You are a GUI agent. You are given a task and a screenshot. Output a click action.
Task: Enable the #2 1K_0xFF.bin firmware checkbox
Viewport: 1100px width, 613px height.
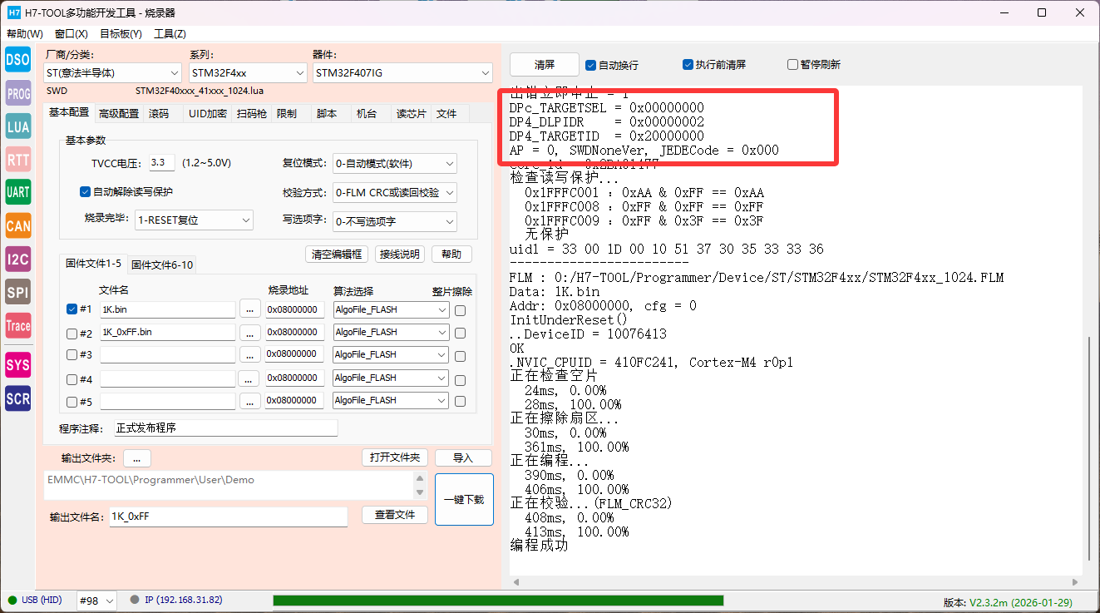[x=72, y=333]
